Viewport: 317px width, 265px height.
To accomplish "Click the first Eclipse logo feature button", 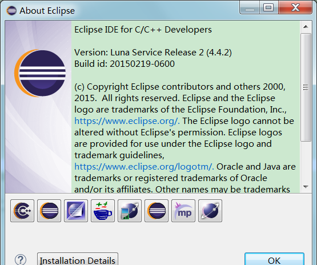I will [x=49, y=211].
